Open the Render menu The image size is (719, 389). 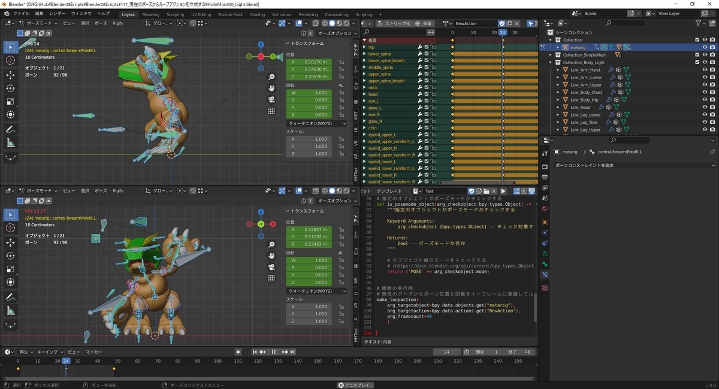tap(58, 13)
